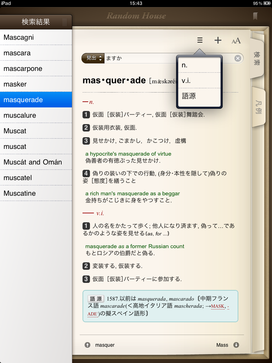
Task: Tap the bookmark ribbon icon
Action: click(x=255, y=16)
